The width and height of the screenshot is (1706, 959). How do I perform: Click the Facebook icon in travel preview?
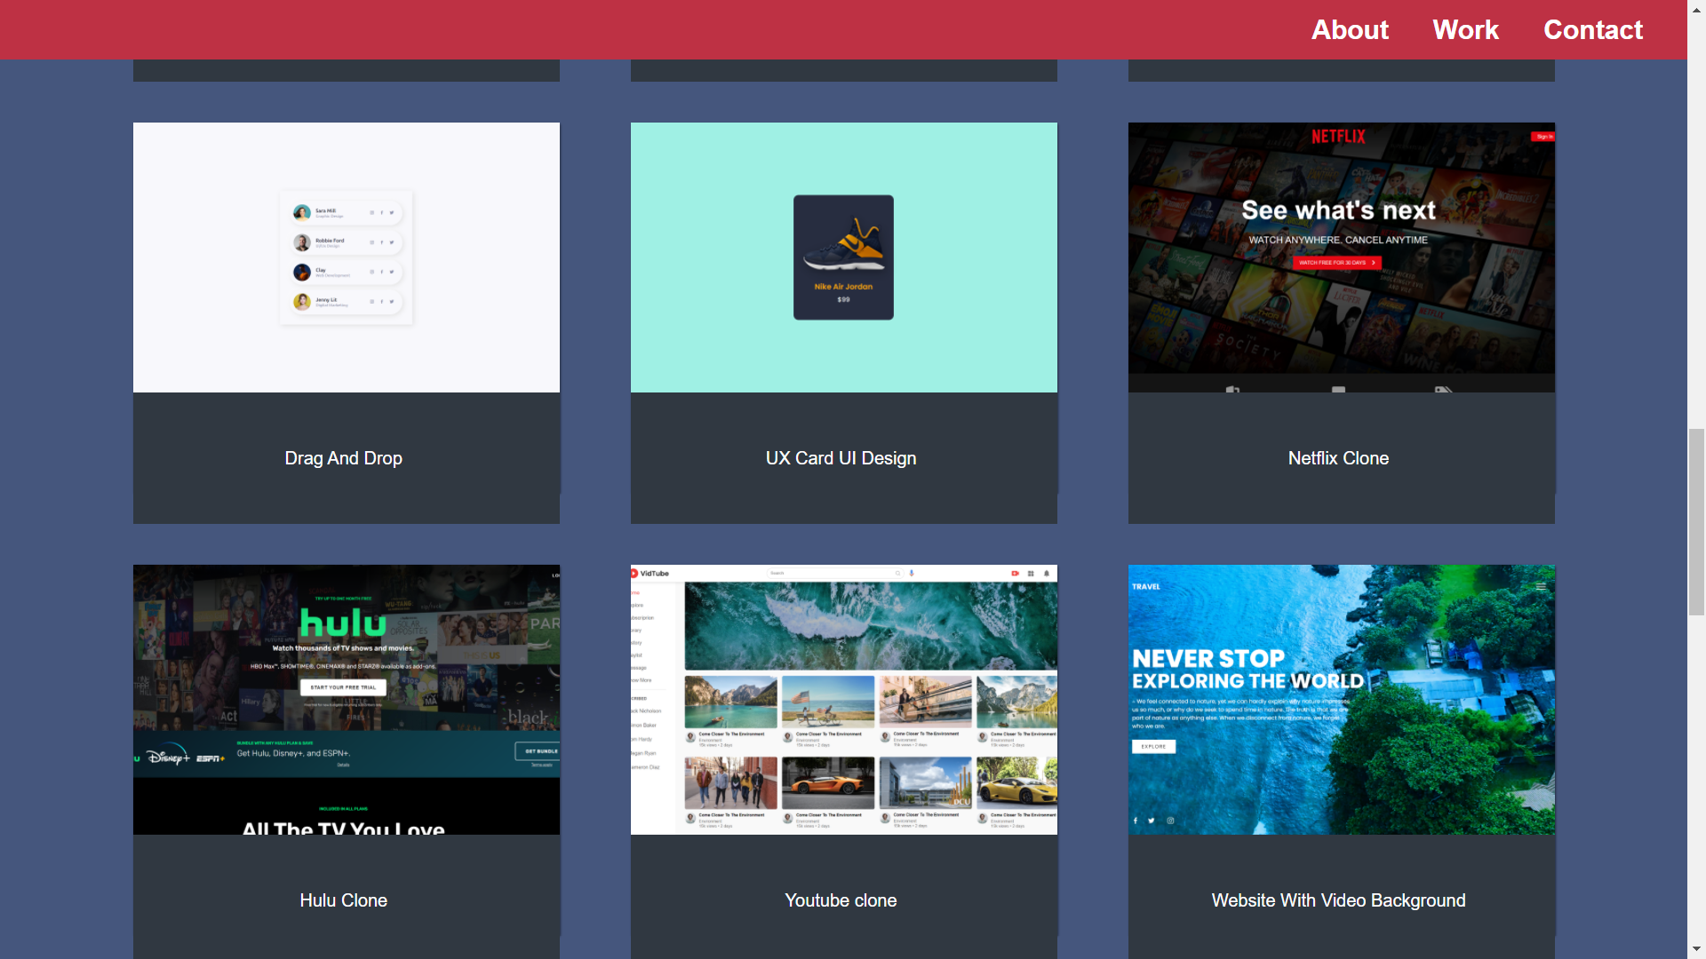click(x=1136, y=820)
